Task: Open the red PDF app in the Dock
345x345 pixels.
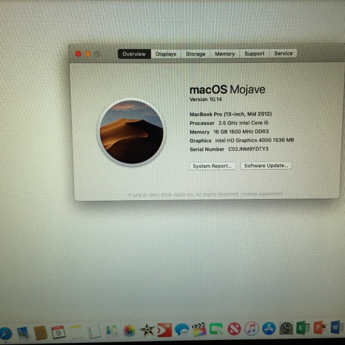Action: [164, 330]
